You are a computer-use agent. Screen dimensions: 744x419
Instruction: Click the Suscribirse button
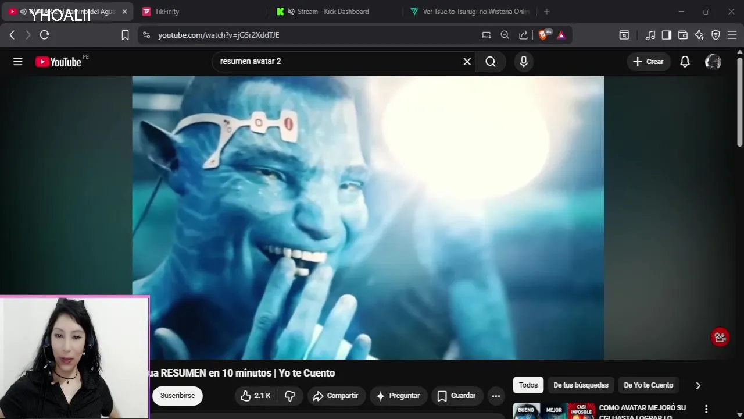(177, 396)
